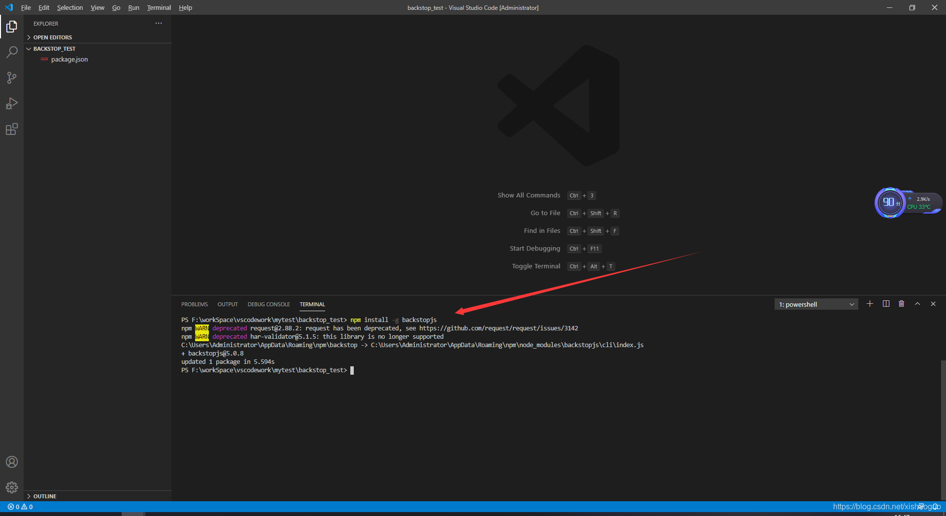Viewport: 946px width, 516px height.
Task: Open the Run and Debug view icon
Action: point(12,103)
